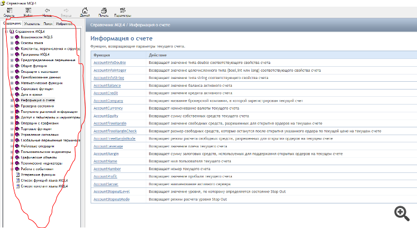Click the open book icon of root Справочник MQL4
This screenshot has width=417, height=228.
(x=12, y=31)
